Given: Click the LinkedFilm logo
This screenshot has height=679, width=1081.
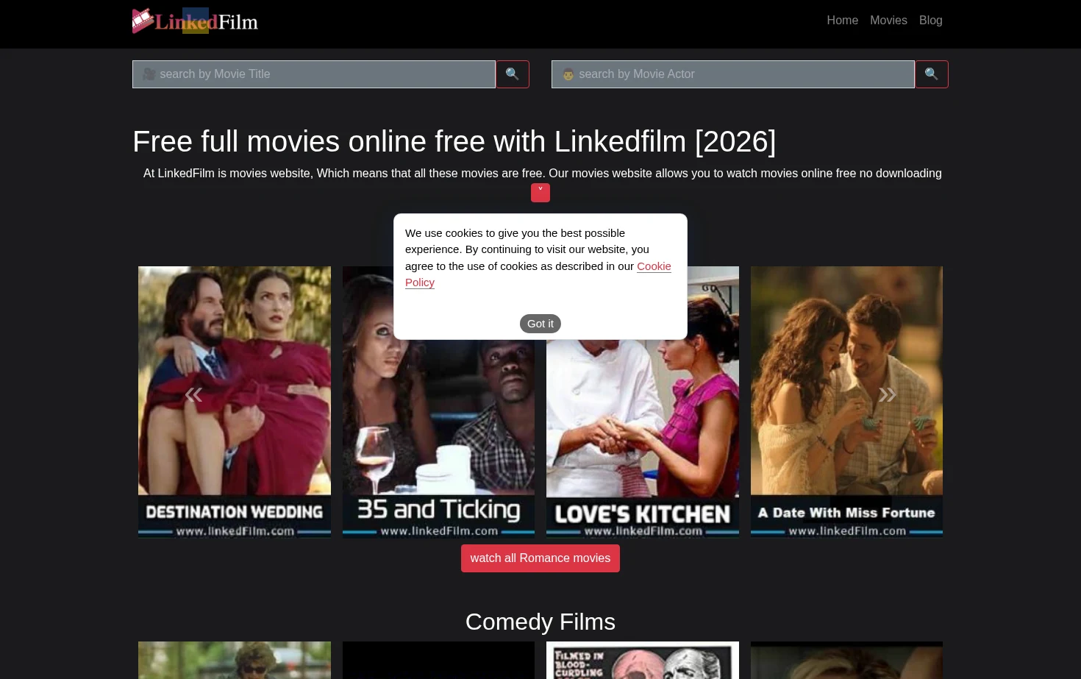Looking at the screenshot, I should (196, 21).
